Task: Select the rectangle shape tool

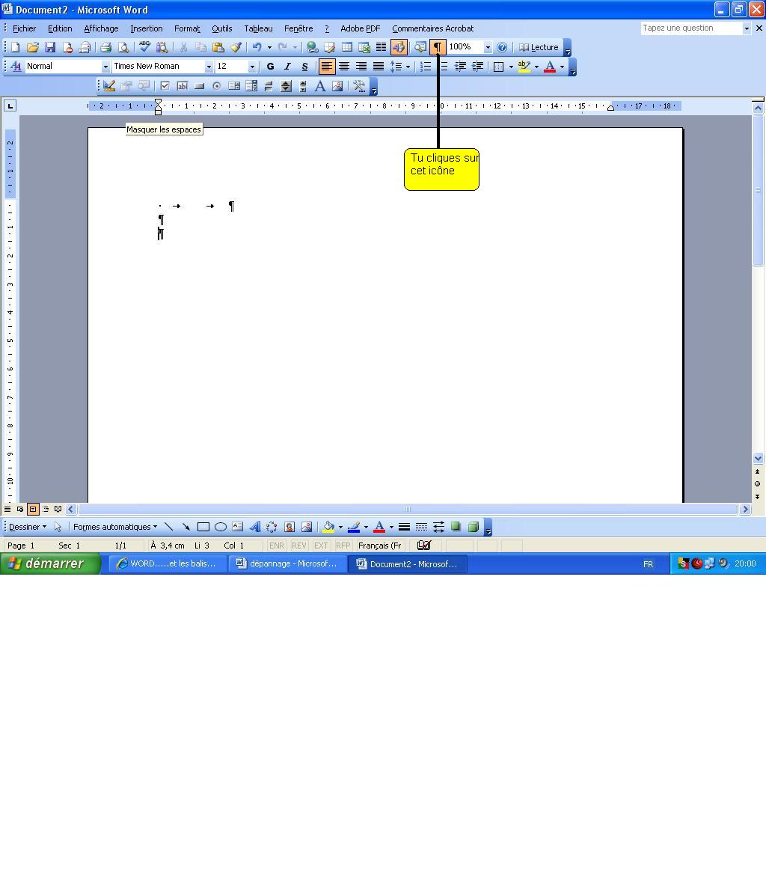Action: coord(203,527)
